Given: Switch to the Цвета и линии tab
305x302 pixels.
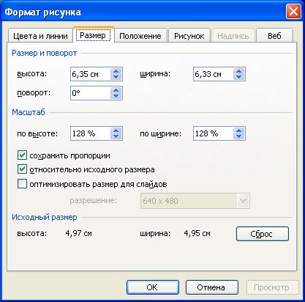Looking at the screenshot, I should tap(40, 36).
